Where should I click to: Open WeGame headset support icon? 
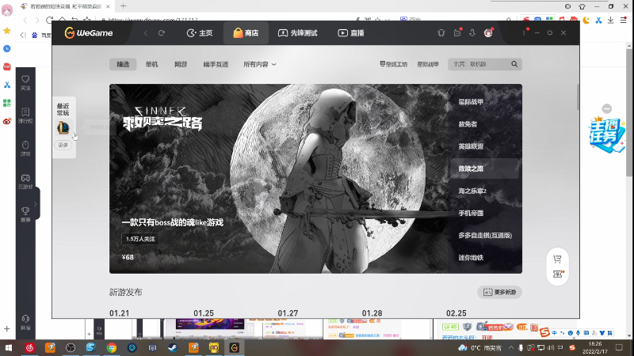pyautogui.click(x=441, y=33)
